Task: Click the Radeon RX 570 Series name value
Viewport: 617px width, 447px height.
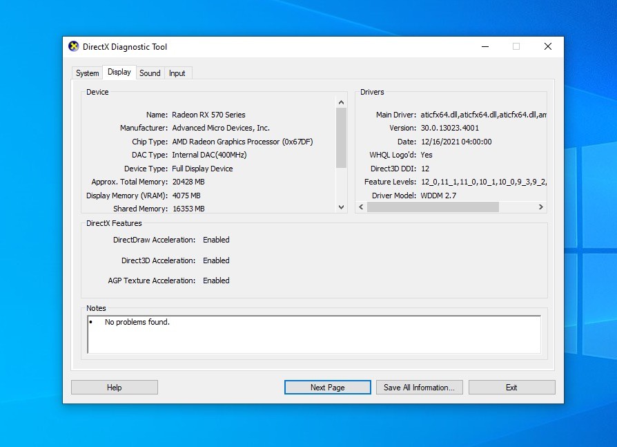Action: (208, 115)
